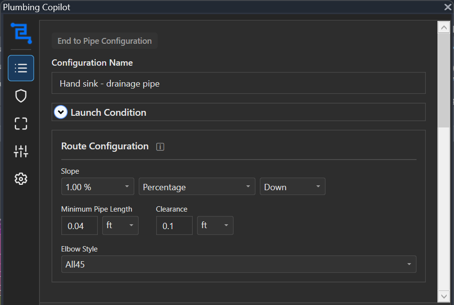Click the Plumbing Copilot logo icon

[x=21, y=34]
